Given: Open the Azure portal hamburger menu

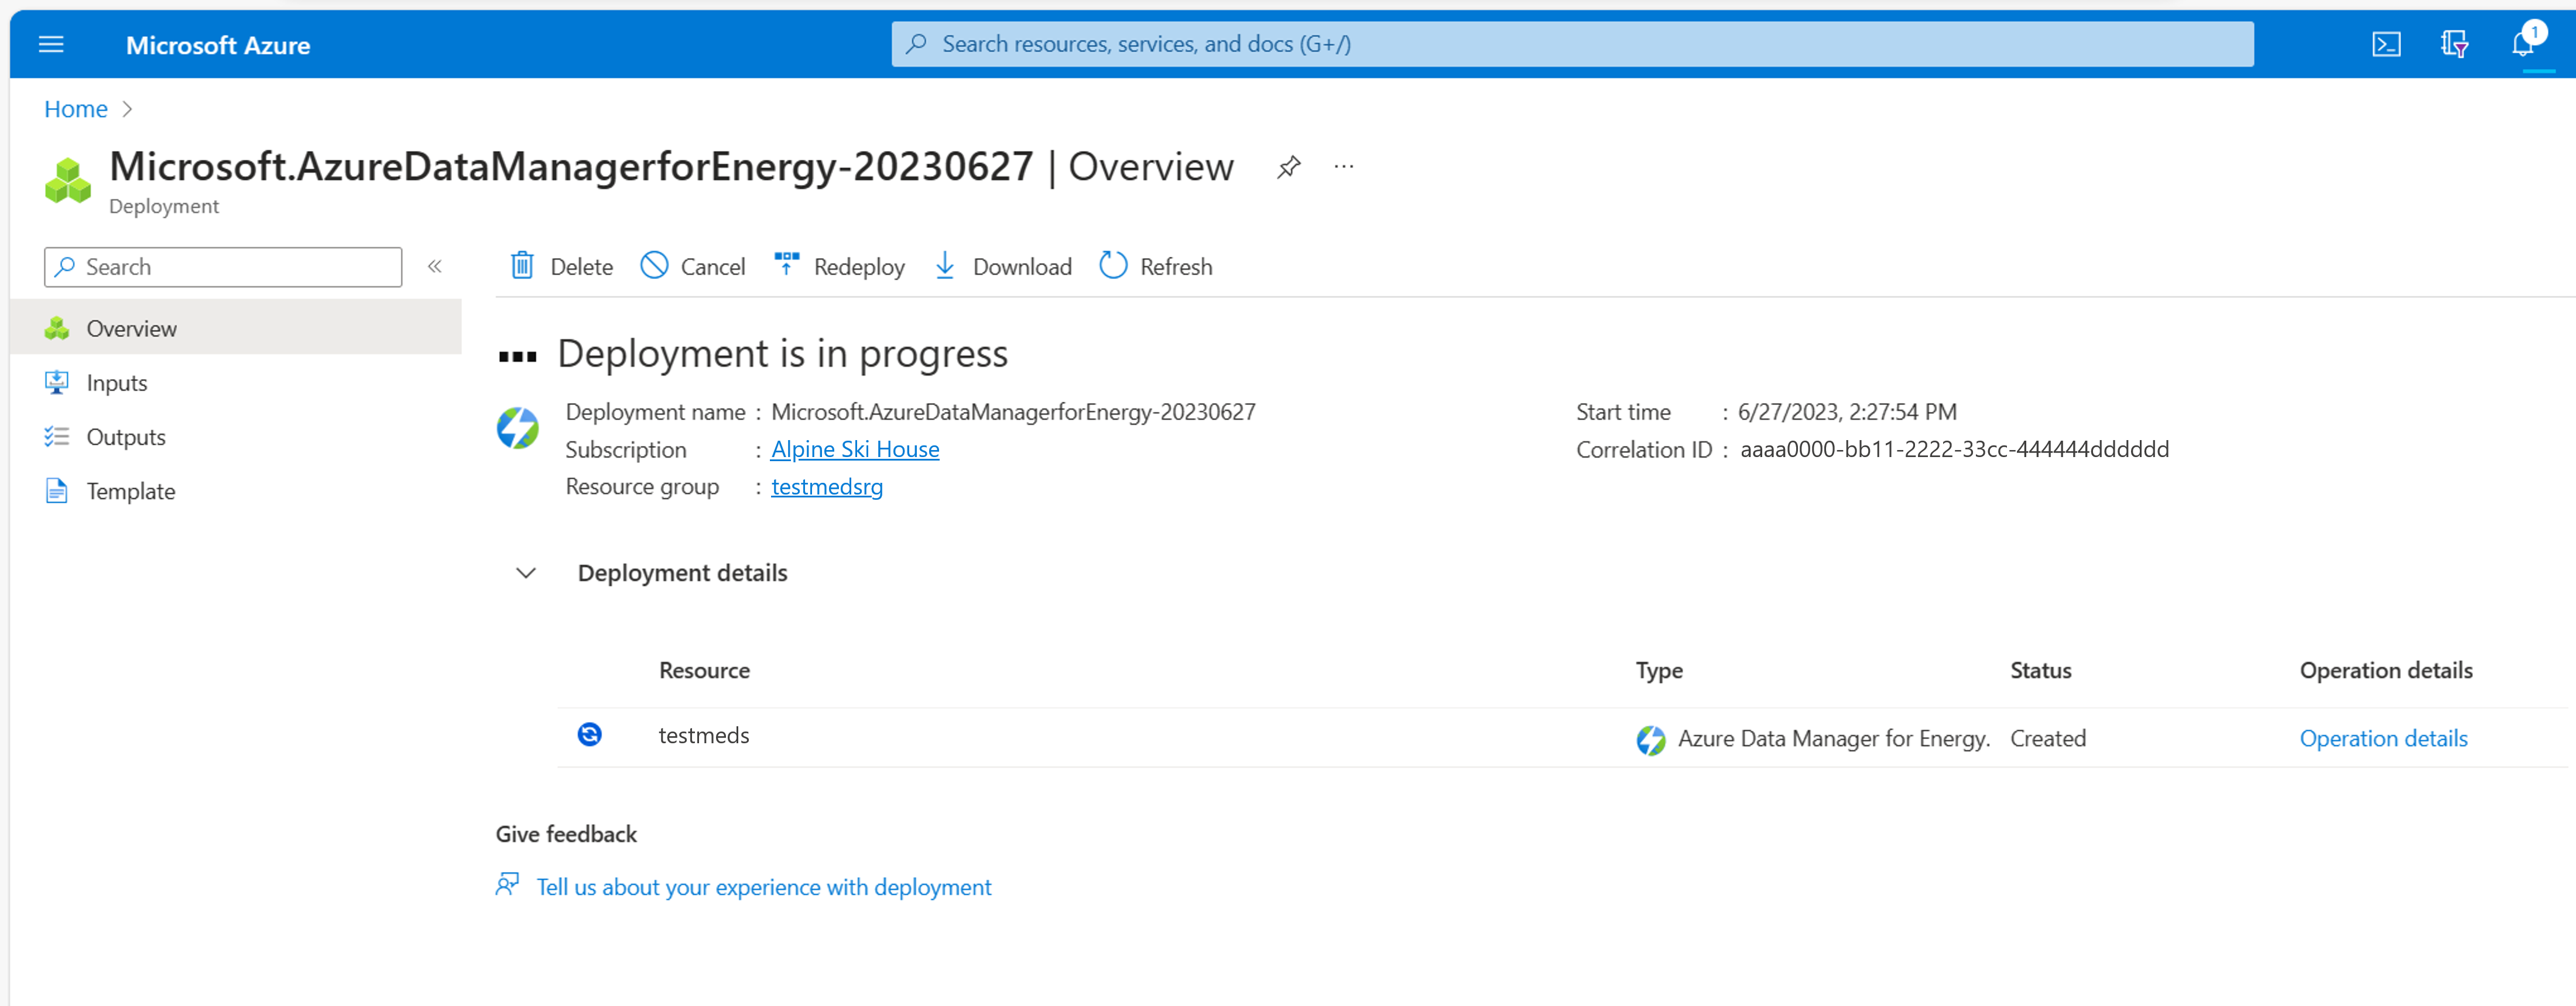Looking at the screenshot, I should pyautogui.click(x=51, y=44).
